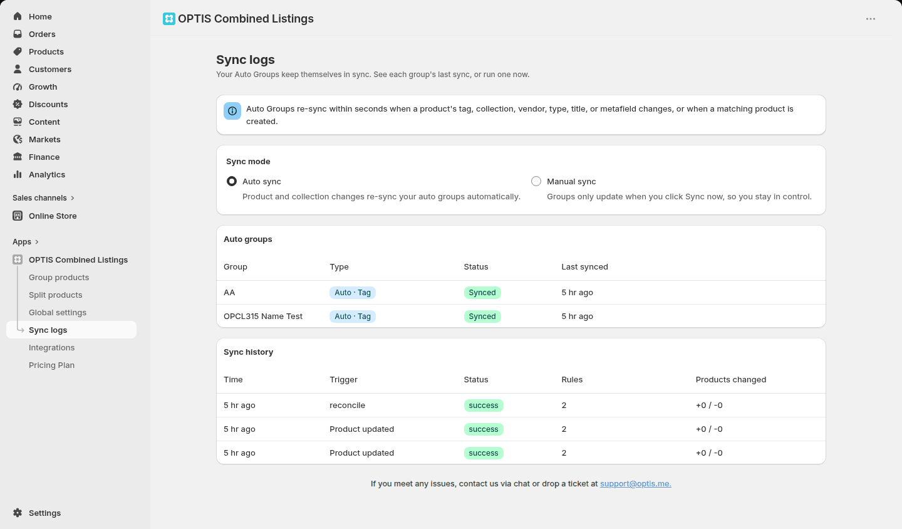Click the support@optis.me email link

635,484
